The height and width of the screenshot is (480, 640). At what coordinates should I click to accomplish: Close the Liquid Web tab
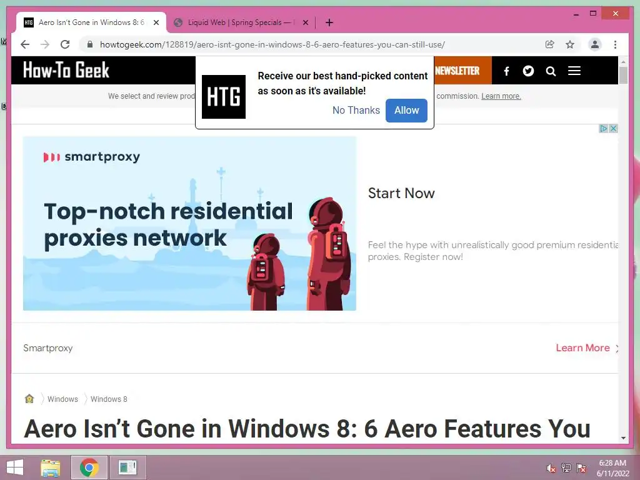305,22
